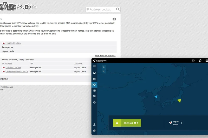The width and height of the screenshot is (208, 138).
Task: Select the yellow Japan server marker
Action: tap(179, 100)
